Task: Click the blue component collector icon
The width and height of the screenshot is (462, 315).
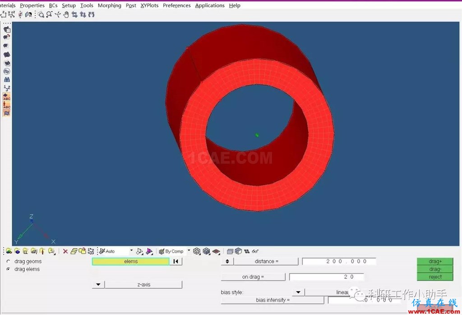Action: pyautogui.click(x=18, y=251)
